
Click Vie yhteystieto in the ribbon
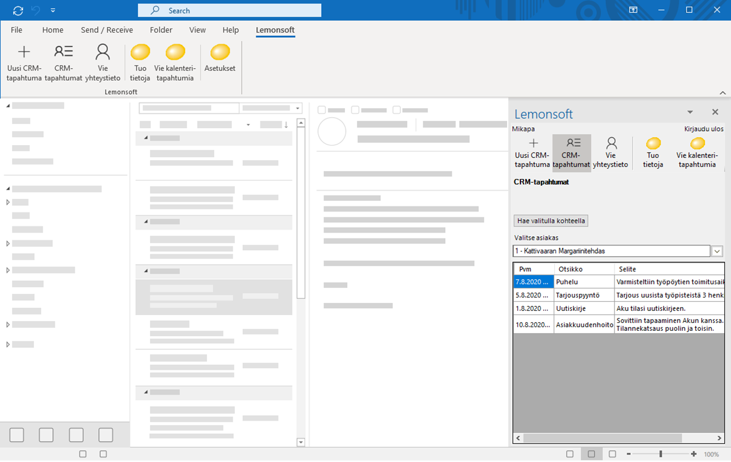(x=103, y=63)
